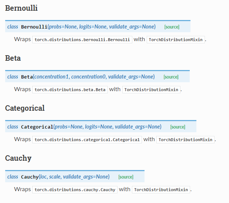The width and height of the screenshot is (229, 203).
Task: Click the Beta class name in signature
Action: coord(27,77)
